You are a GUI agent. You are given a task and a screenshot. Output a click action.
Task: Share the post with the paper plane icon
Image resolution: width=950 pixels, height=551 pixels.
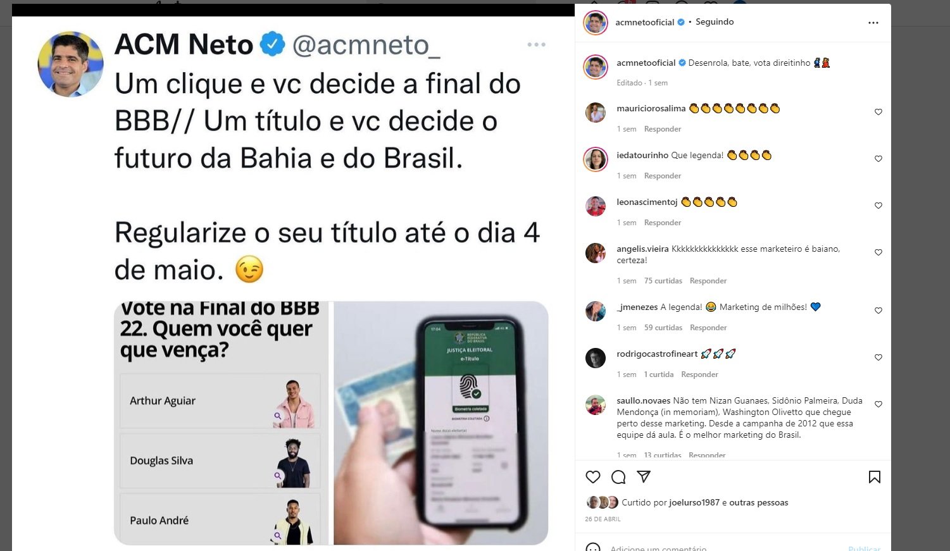pyautogui.click(x=644, y=477)
